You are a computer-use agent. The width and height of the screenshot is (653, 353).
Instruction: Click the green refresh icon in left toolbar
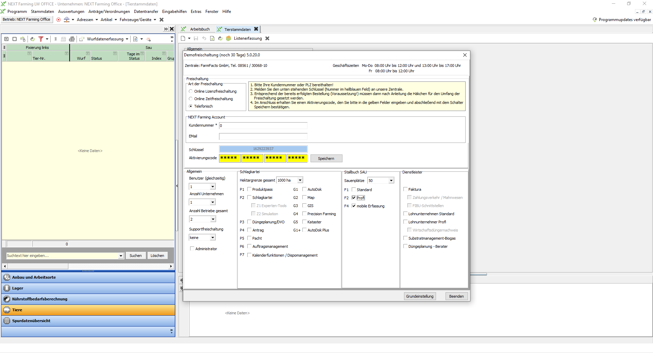[33, 39]
